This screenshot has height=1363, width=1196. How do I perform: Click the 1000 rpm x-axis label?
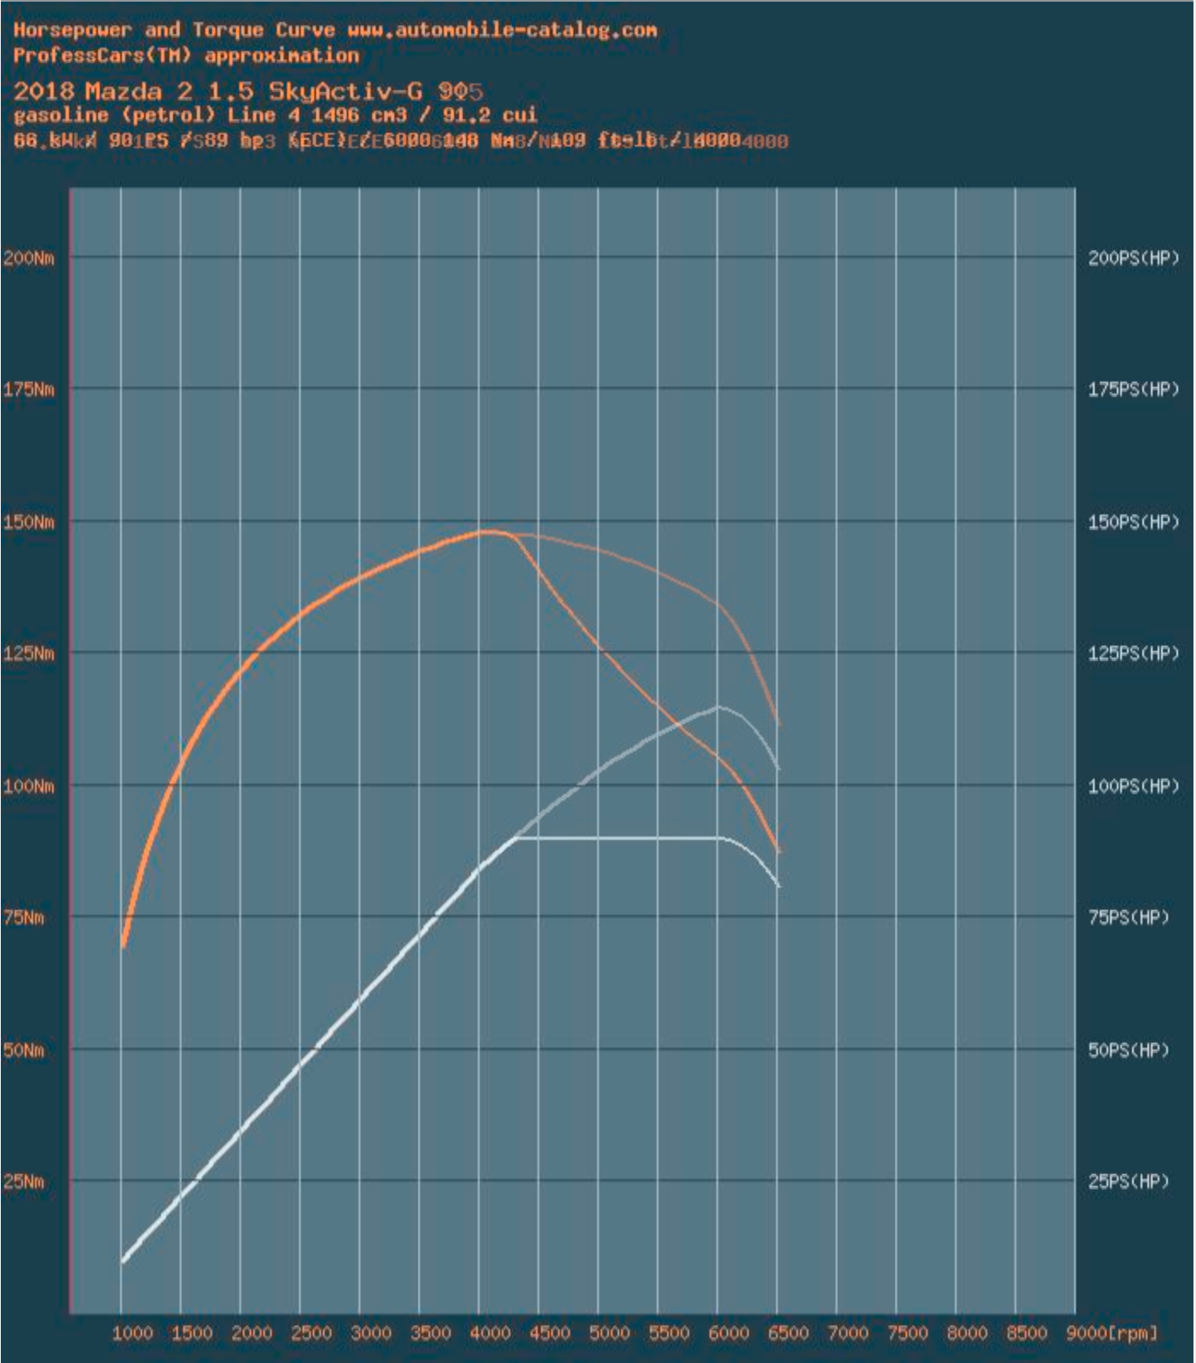click(132, 1333)
